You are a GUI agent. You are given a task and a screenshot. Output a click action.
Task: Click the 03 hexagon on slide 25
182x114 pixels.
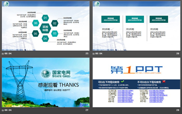(55, 34)
